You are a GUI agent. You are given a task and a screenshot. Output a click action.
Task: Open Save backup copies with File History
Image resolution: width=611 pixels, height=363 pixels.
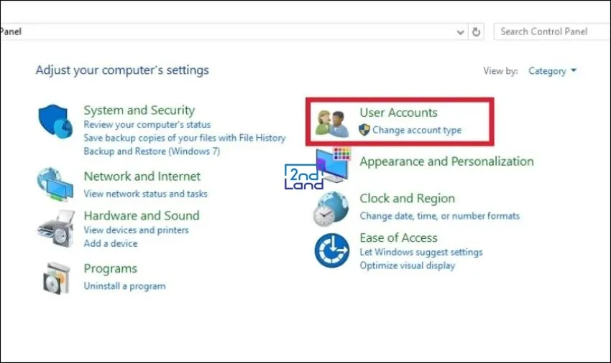[x=184, y=138]
